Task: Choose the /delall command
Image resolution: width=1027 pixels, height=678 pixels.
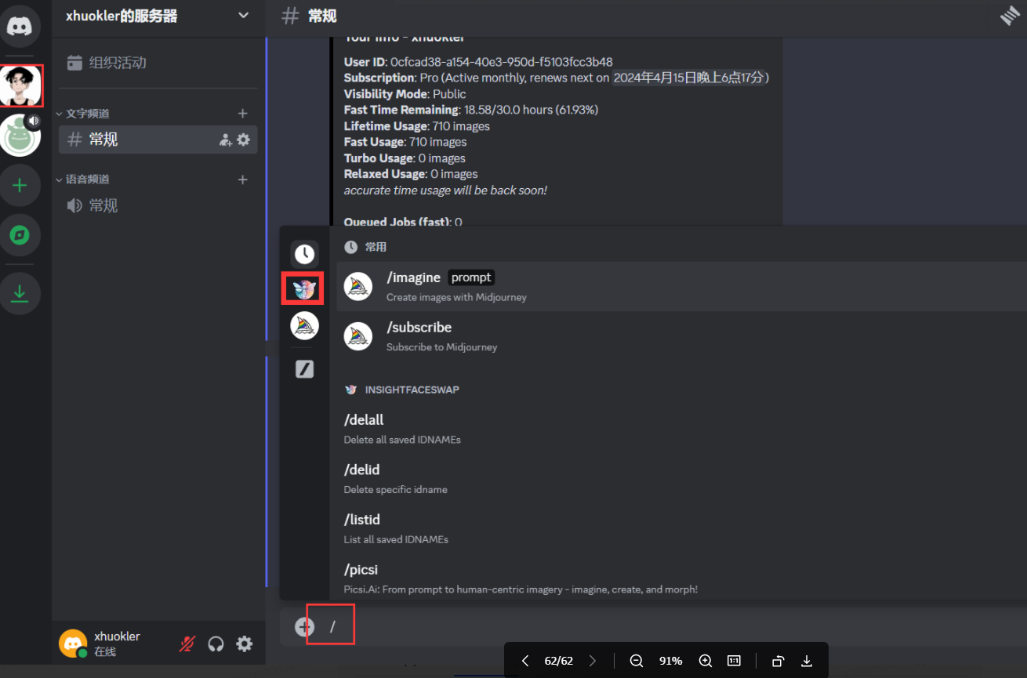Action: 681,428
